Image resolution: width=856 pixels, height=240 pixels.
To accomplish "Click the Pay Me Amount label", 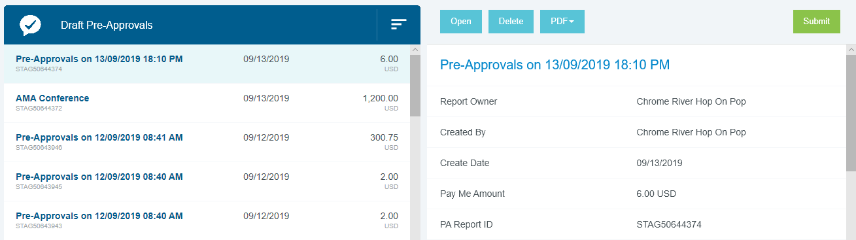I will tap(472, 194).
